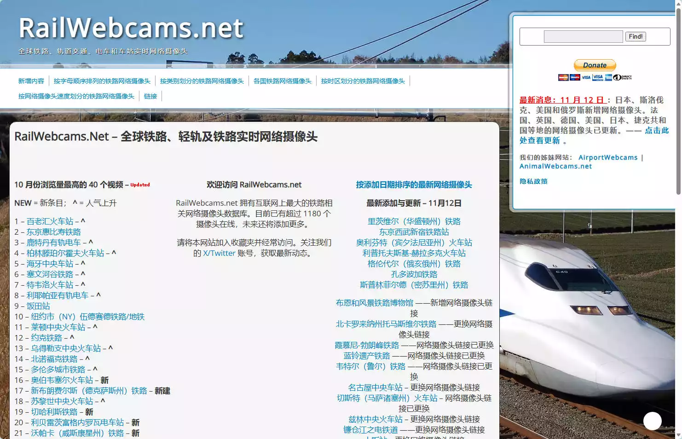682x439 pixels.
Task: Open 各国铁路网络摄像头 menu item
Action: (x=283, y=81)
